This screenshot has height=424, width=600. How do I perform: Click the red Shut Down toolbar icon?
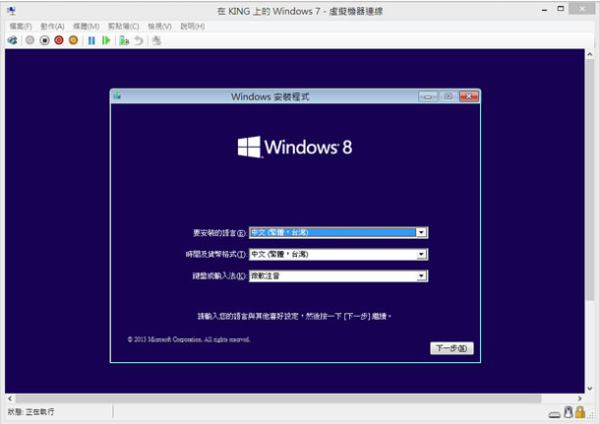point(59,40)
